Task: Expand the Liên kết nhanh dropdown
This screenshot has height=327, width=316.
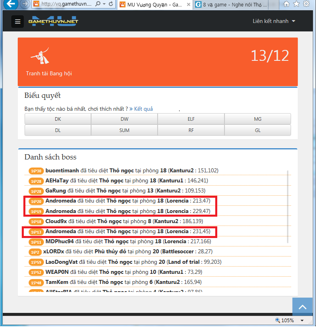Action: pos(274,21)
